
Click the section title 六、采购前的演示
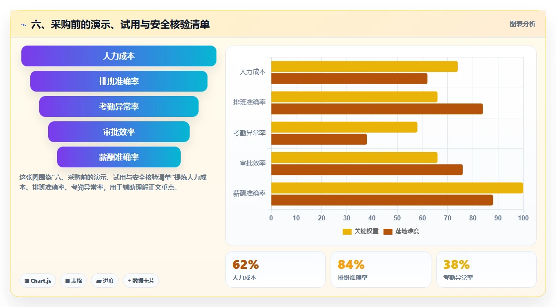click(120, 24)
